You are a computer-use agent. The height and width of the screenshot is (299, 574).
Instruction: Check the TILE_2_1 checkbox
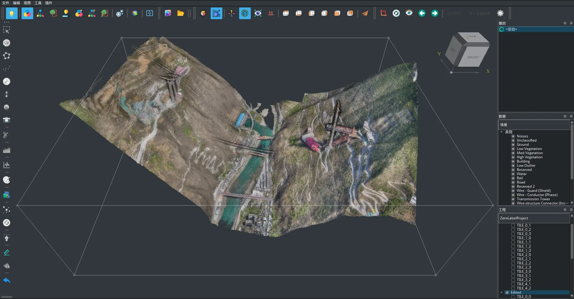tap(513, 259)
